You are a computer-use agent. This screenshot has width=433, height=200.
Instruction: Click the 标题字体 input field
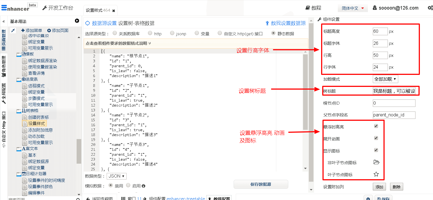click(x=380, y=43)
